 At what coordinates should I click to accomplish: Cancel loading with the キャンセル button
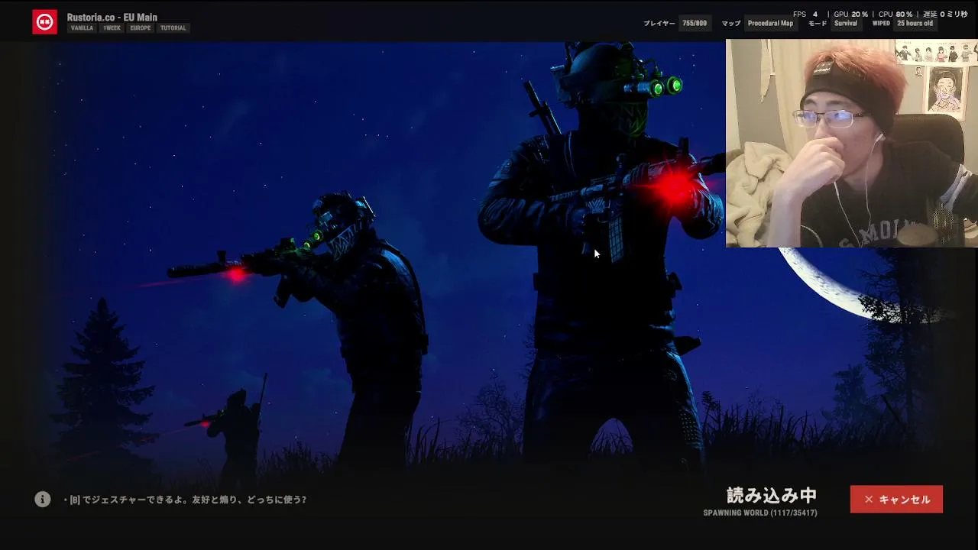pyautogui.click(x=896, y=500)
